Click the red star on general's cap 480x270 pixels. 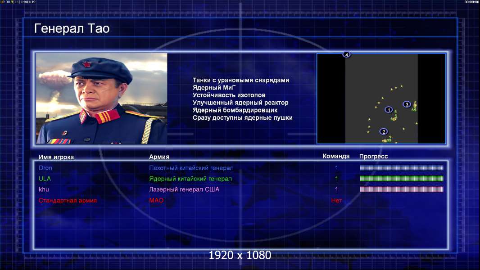(87, 64)
